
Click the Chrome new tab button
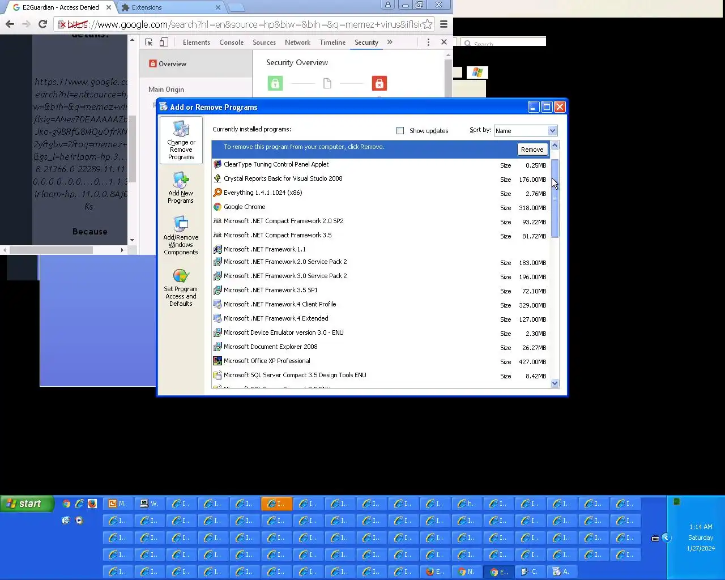pyautogui.click(x=236, y=7)
